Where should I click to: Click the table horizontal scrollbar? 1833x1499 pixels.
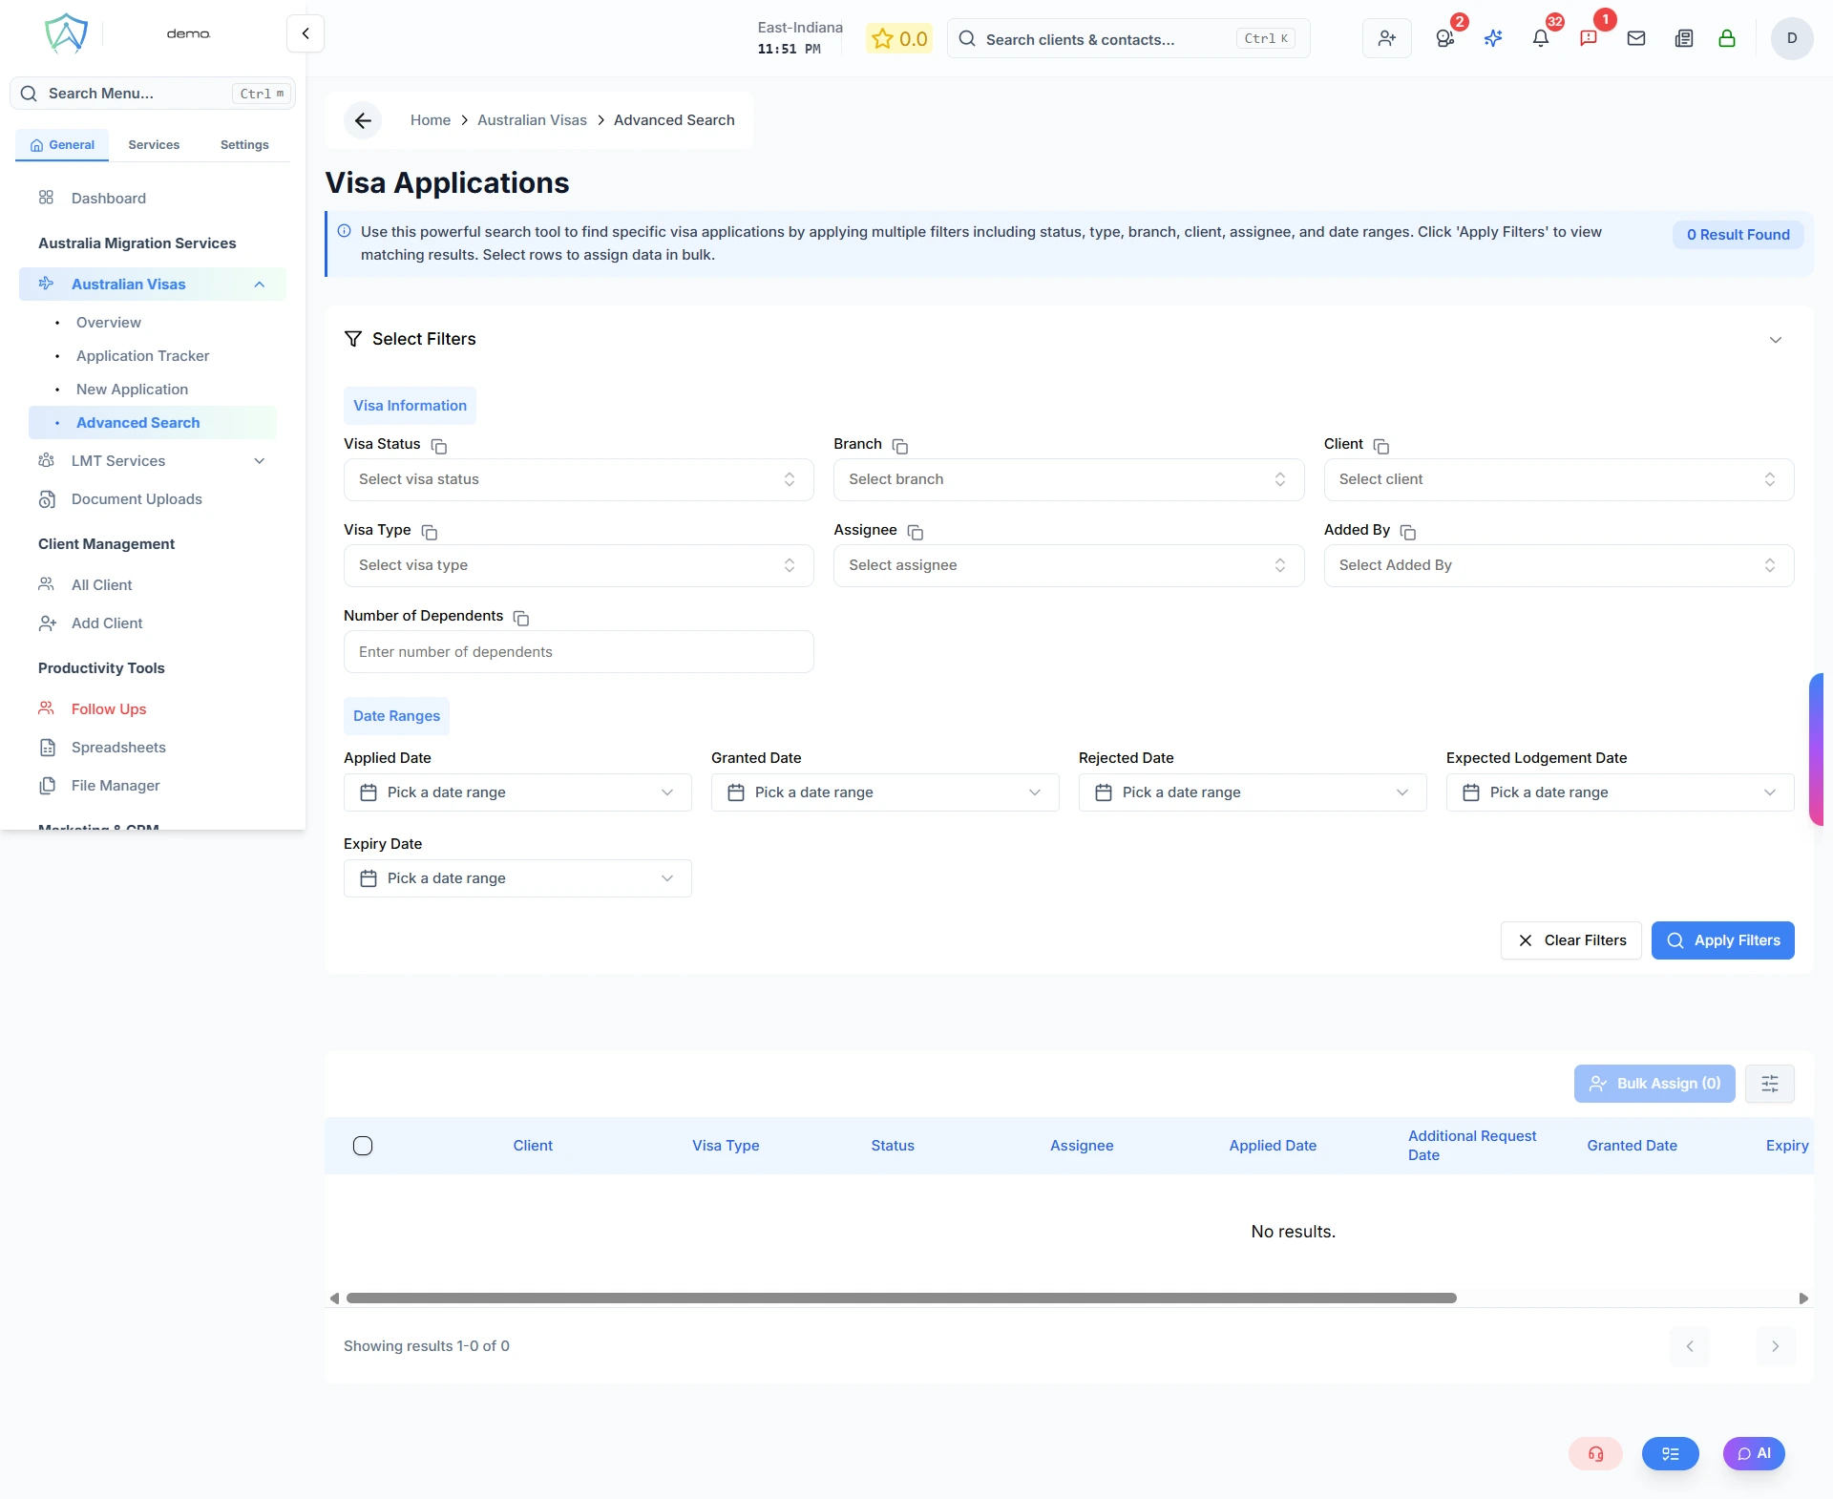(x=900, y=1298)
